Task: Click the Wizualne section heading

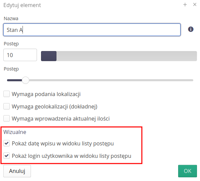Action: tap(15, 132)
